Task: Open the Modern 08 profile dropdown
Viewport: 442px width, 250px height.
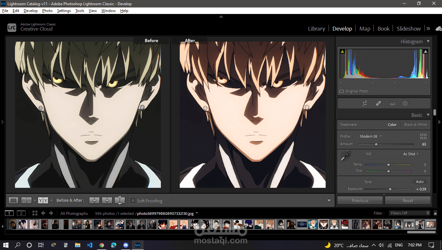Action: tap(371, 136)
